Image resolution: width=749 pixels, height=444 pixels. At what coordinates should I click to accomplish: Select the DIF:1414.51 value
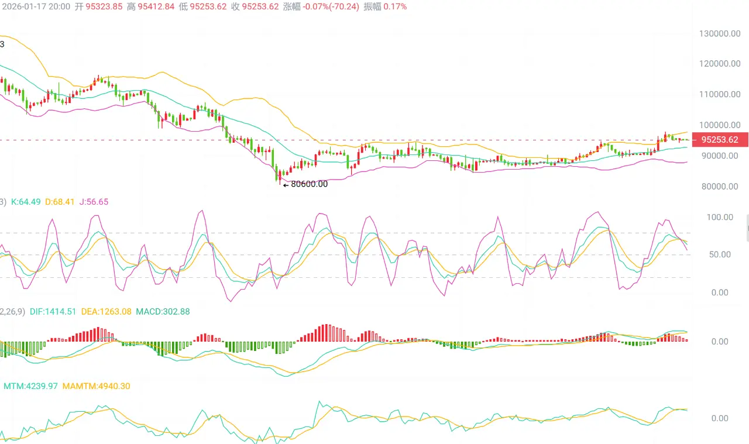pyautogui.click(x=53, y=312)
